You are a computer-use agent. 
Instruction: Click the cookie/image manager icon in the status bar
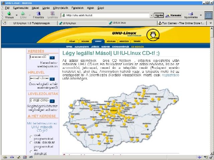coord(206,157)
